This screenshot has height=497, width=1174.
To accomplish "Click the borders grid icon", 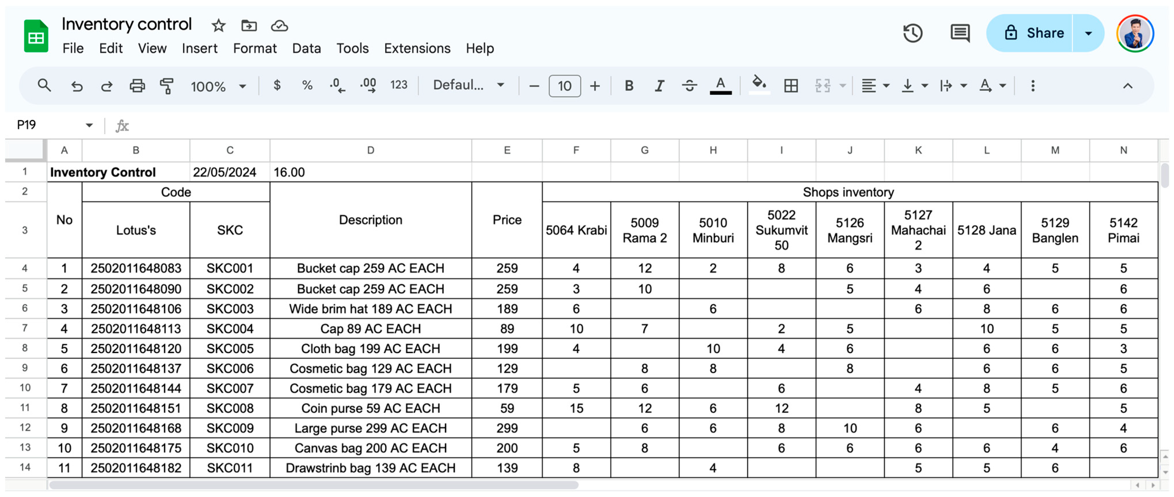I will click(791, 86).
